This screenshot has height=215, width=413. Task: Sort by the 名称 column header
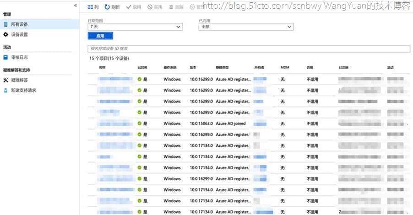[102, 67]
